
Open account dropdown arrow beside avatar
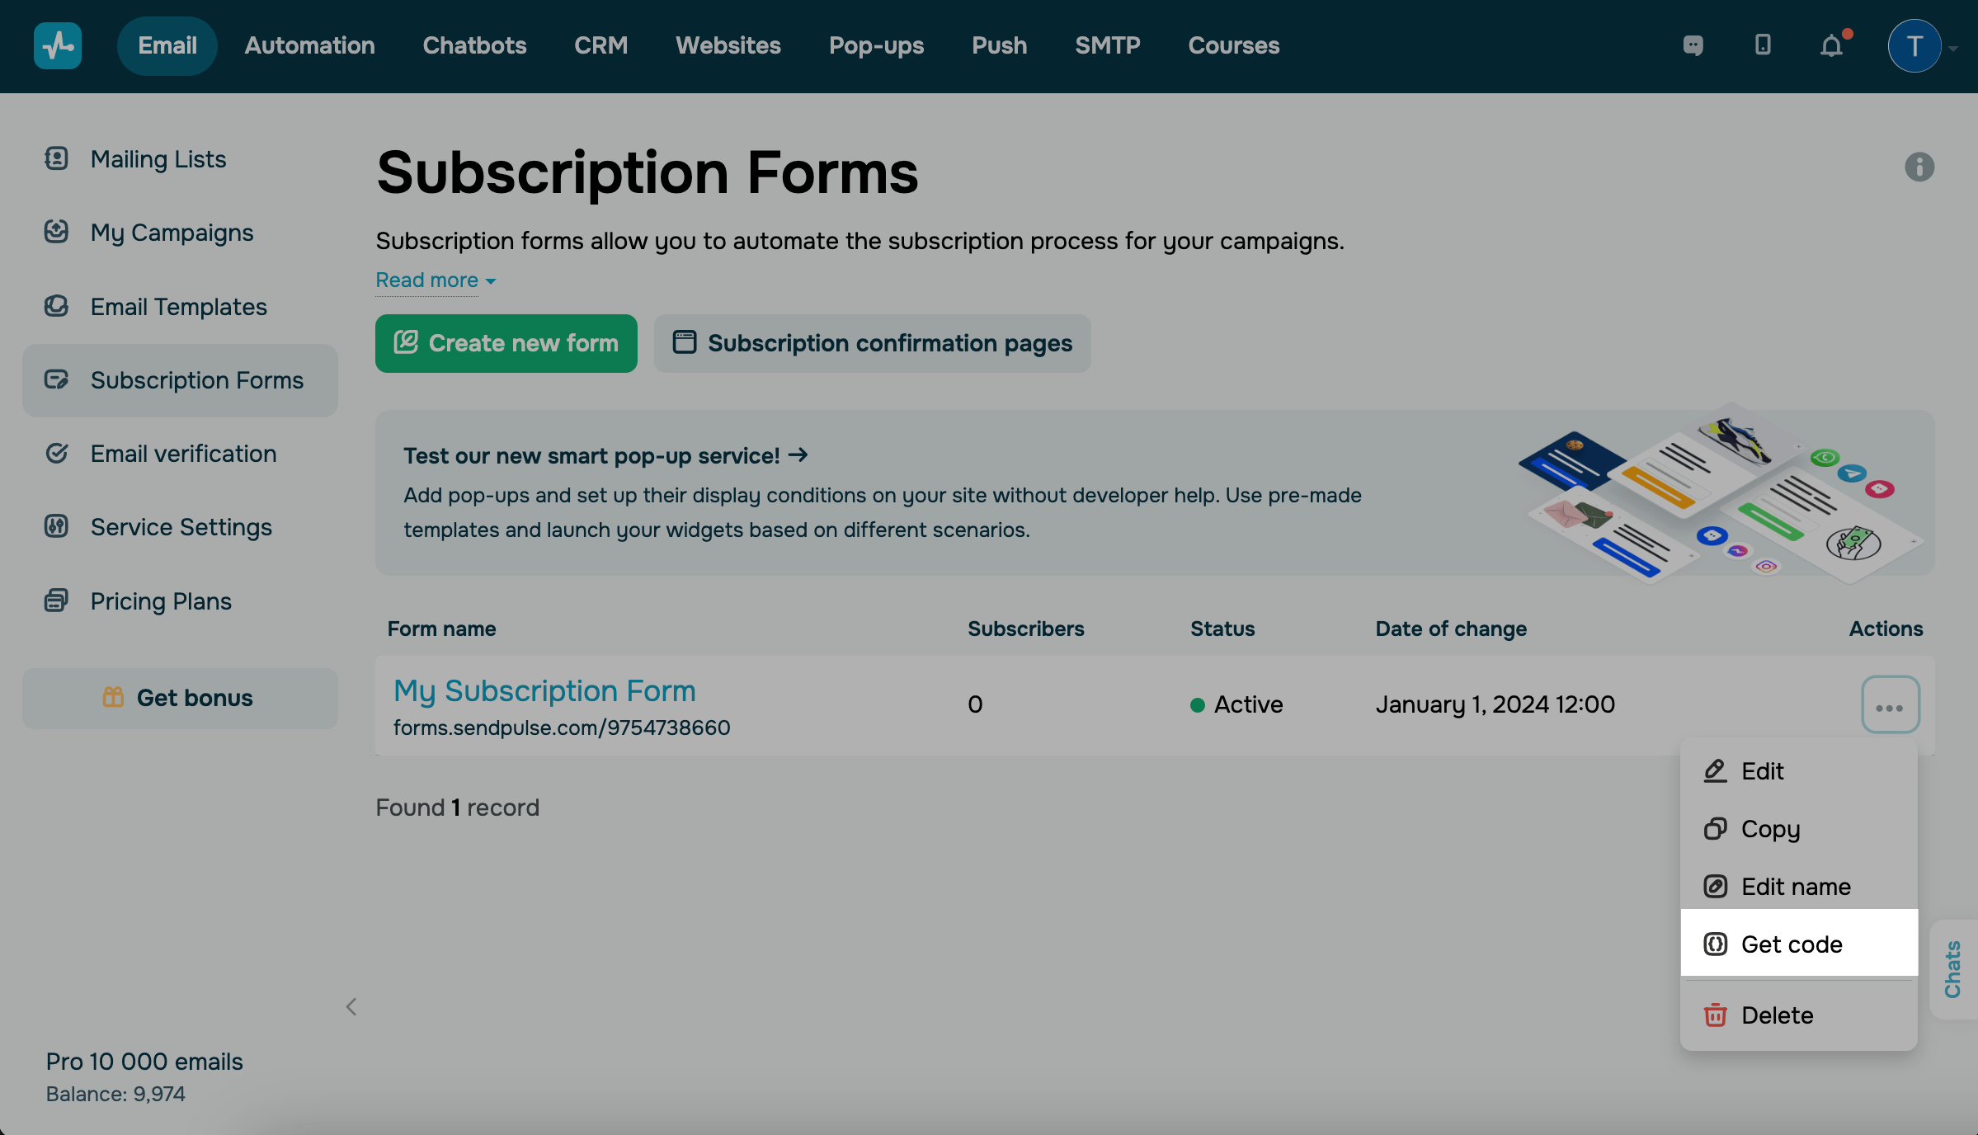[x=1953, y=48]
